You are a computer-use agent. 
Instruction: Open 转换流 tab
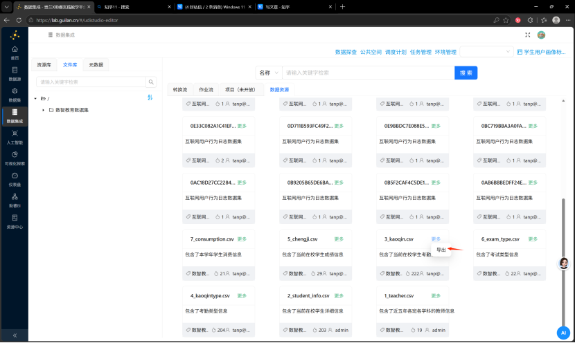coord(180,90)
